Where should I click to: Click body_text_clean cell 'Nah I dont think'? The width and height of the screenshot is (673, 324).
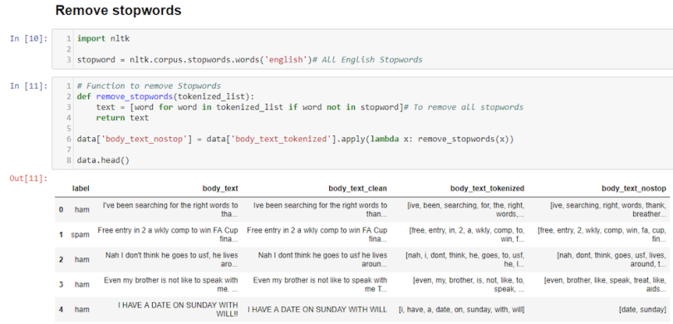point(322,259)
